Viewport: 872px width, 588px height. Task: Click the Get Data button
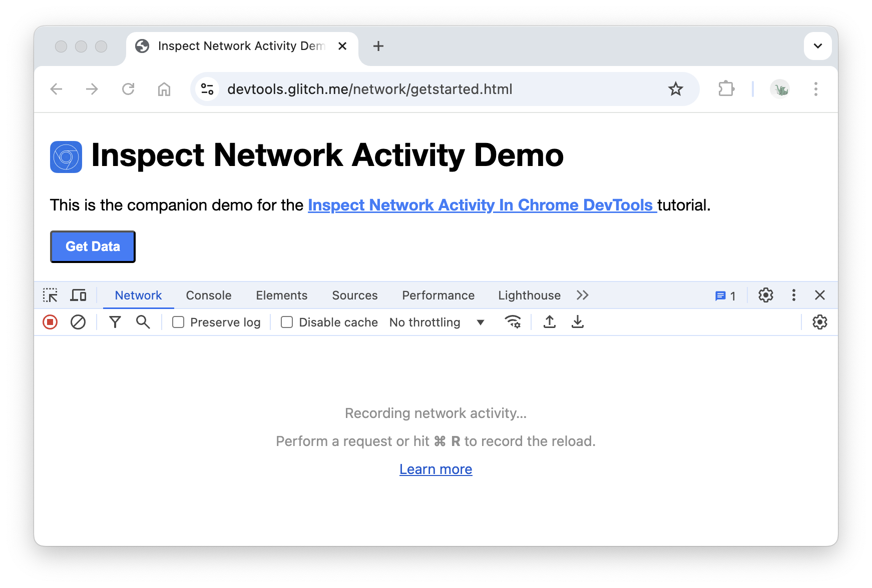[92, 246]
